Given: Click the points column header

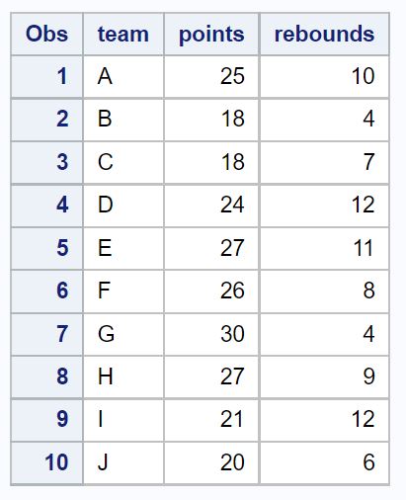Looking at the screenshot, I should 211,34.
